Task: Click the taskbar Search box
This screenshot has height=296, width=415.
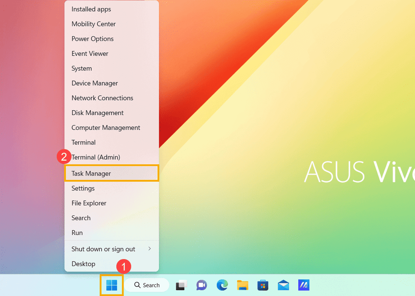Action: 147,285
